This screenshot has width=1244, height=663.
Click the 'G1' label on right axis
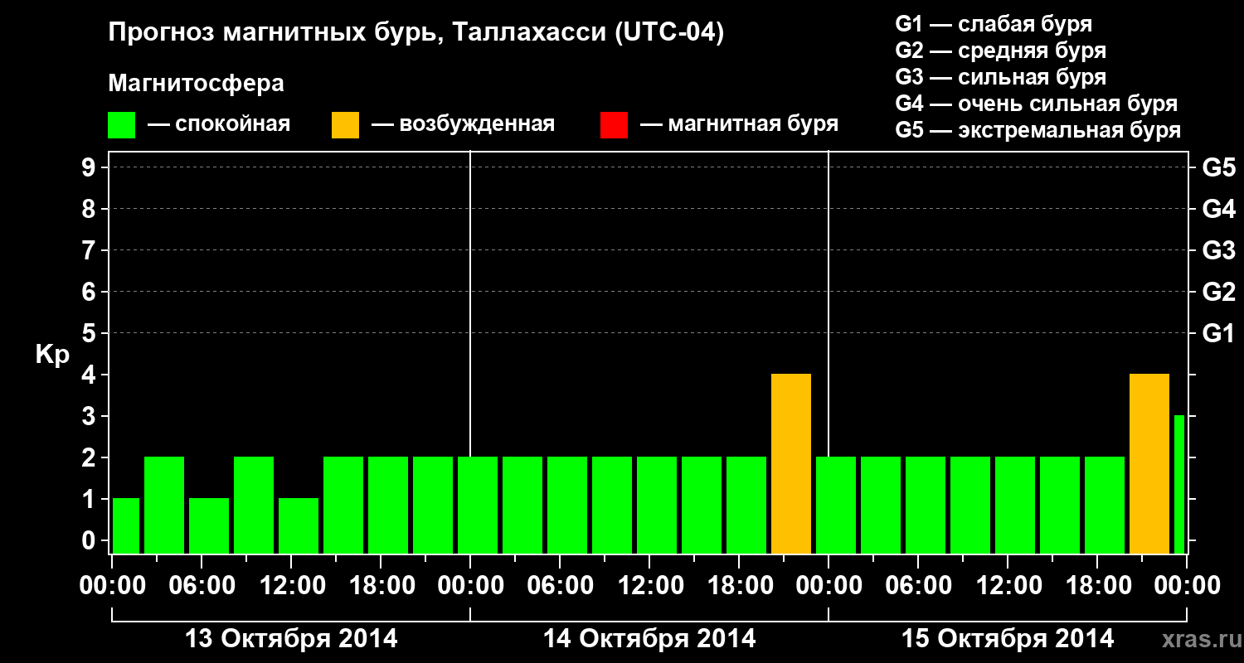click(1219, 333)
